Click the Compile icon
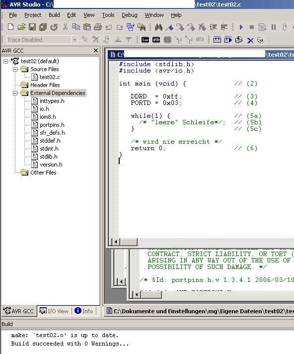This screenshot has width=294, height=354. tap(239, 40)
